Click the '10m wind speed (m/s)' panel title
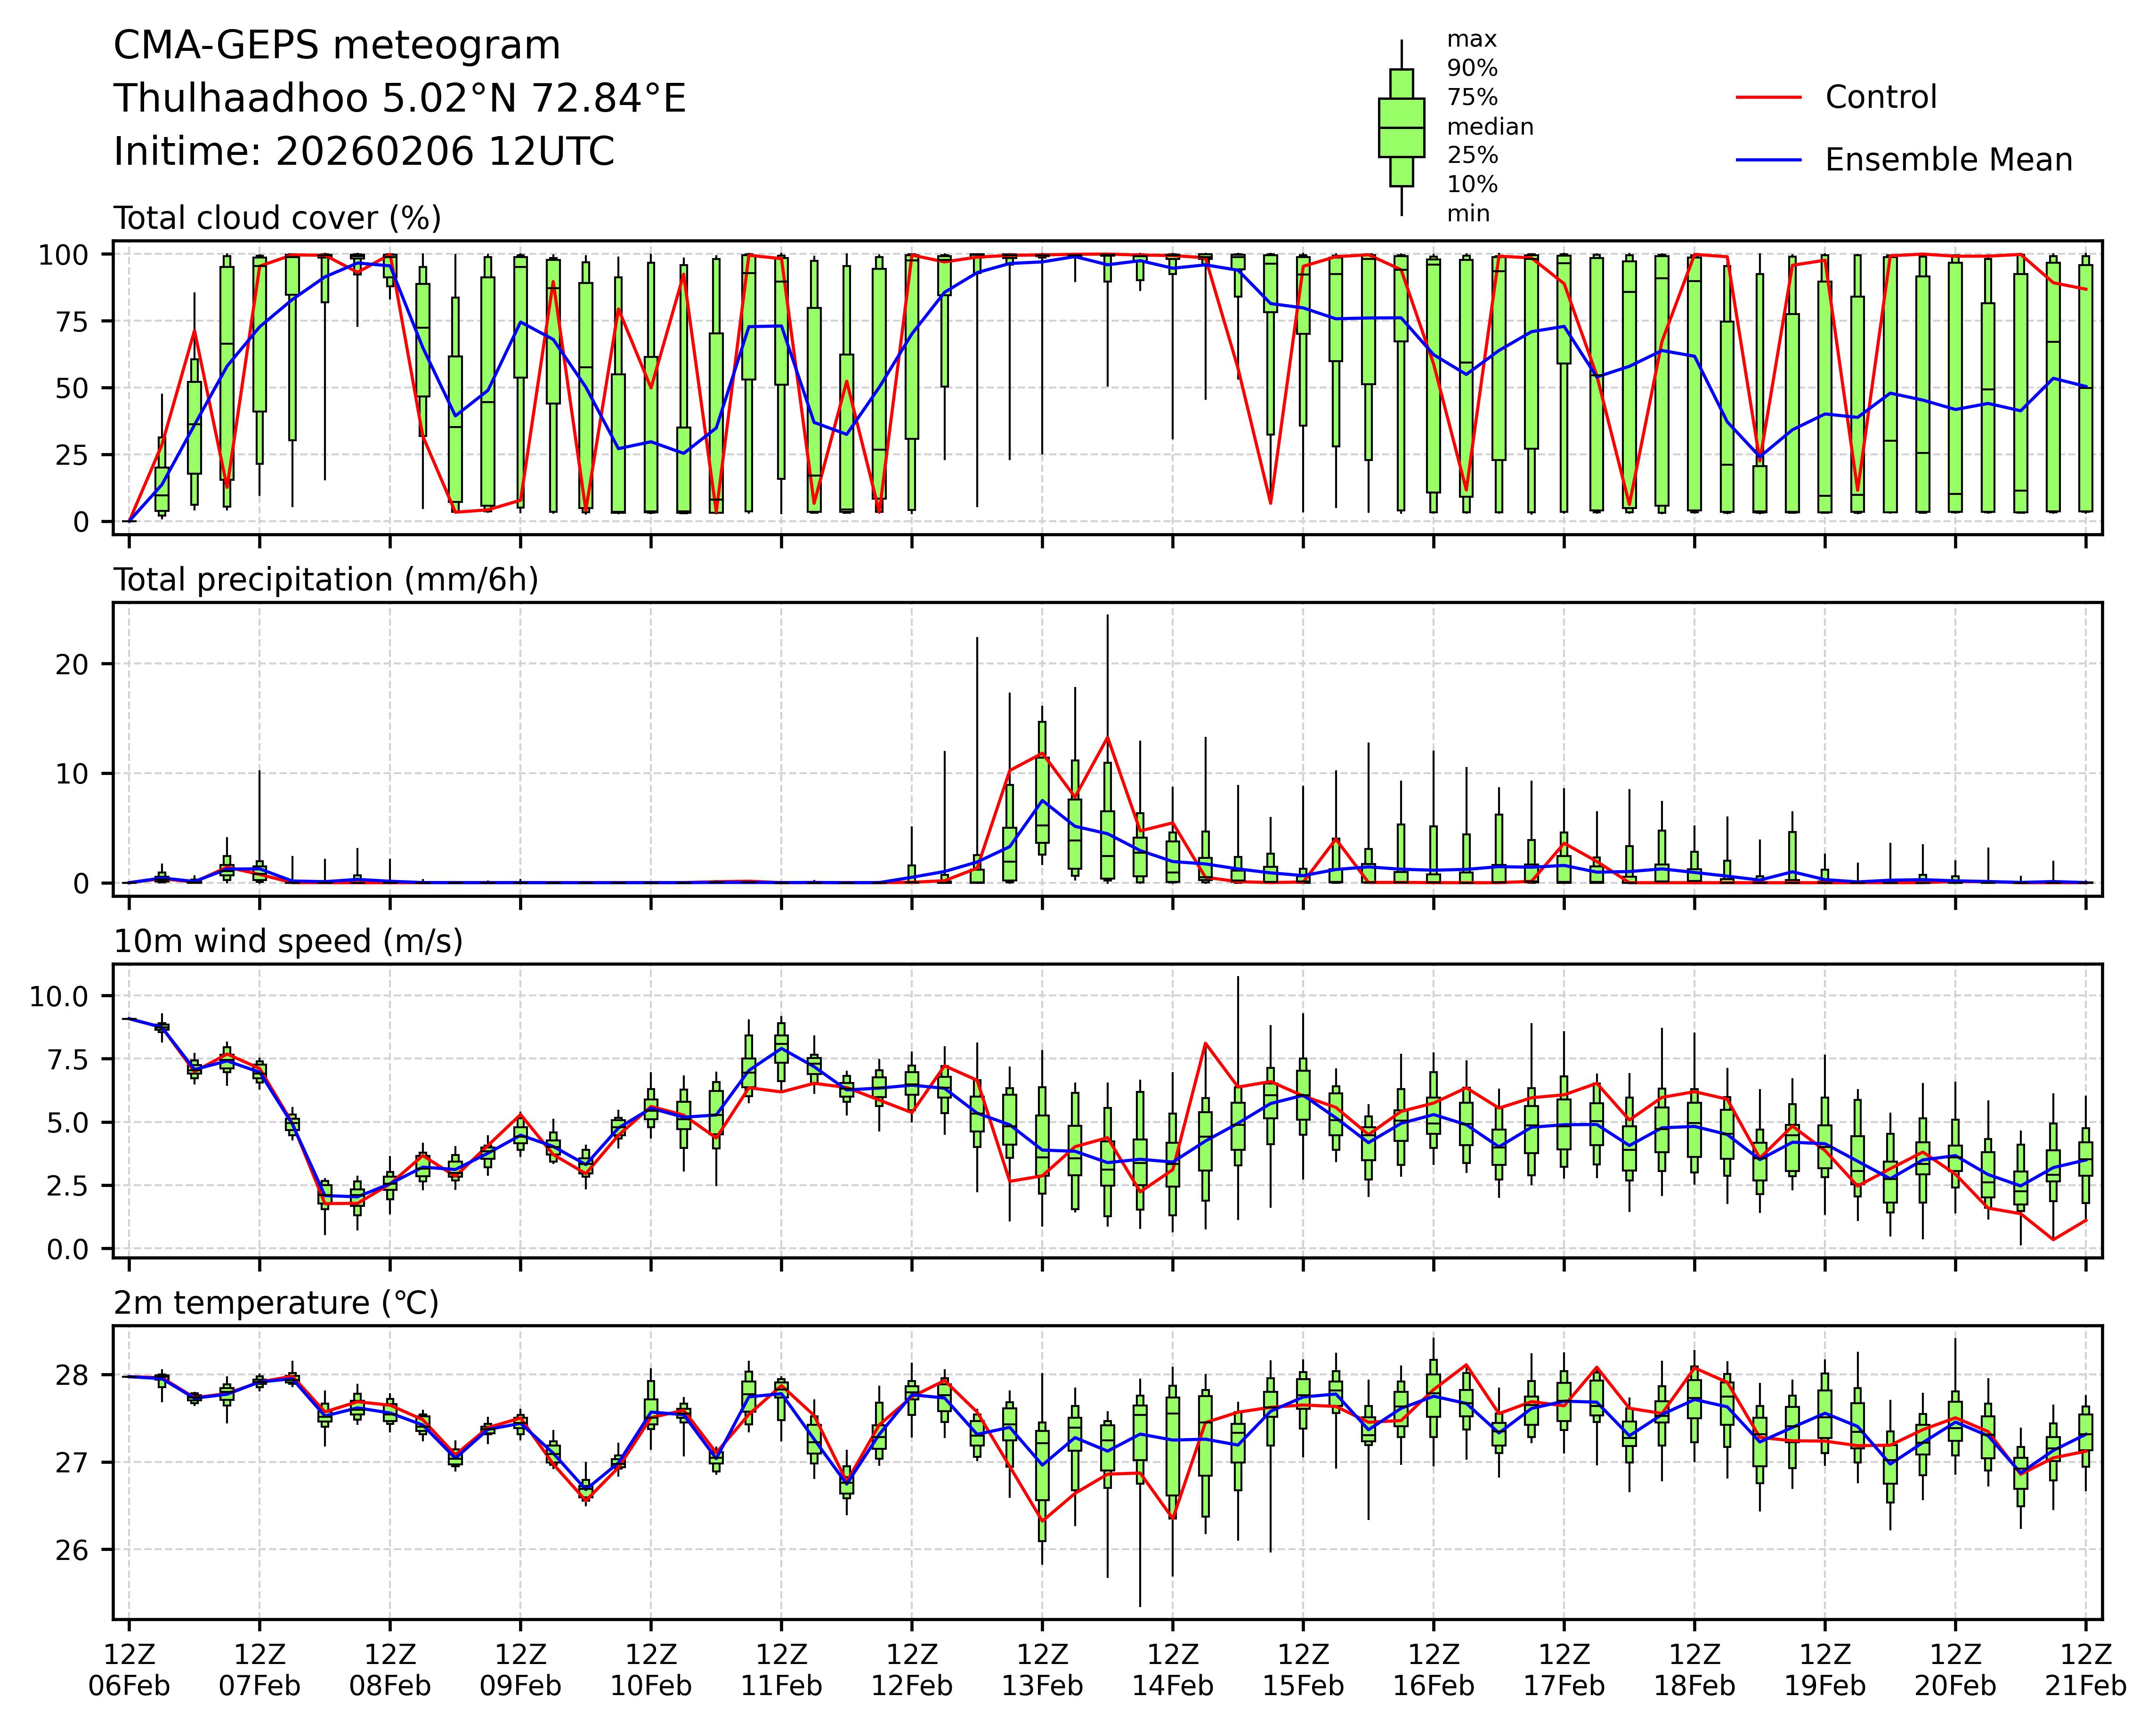2156x1729 pixels. (288, 941)
